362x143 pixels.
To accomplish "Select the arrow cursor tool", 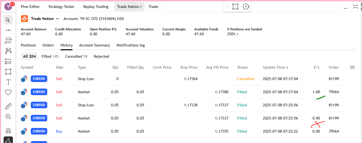I will [8, 20].
